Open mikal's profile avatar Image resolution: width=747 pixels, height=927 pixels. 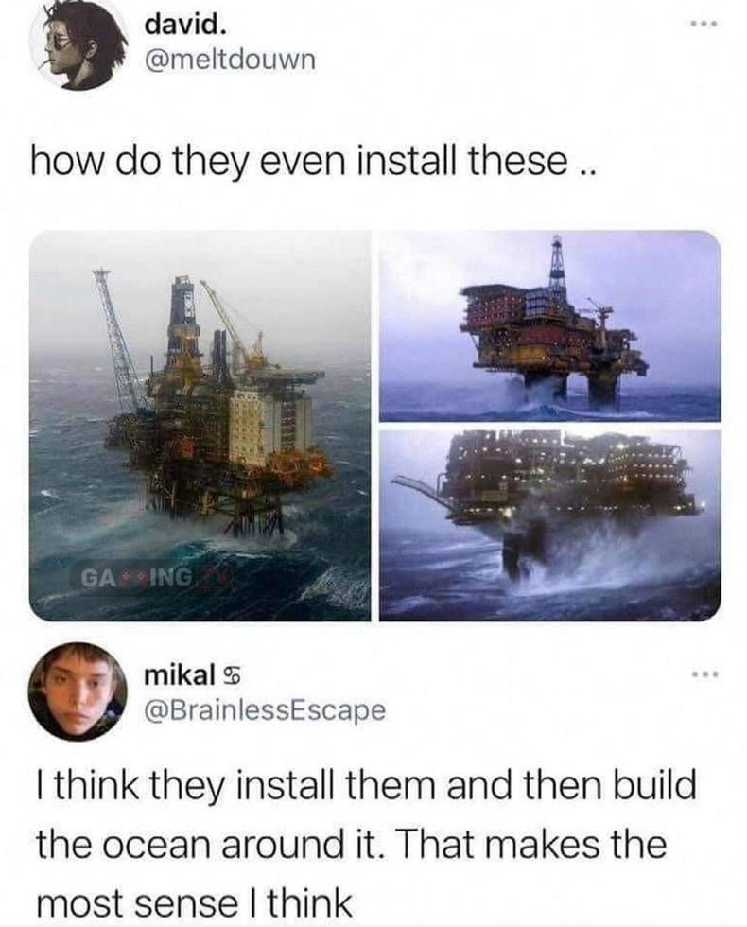[x=78, y=692]
